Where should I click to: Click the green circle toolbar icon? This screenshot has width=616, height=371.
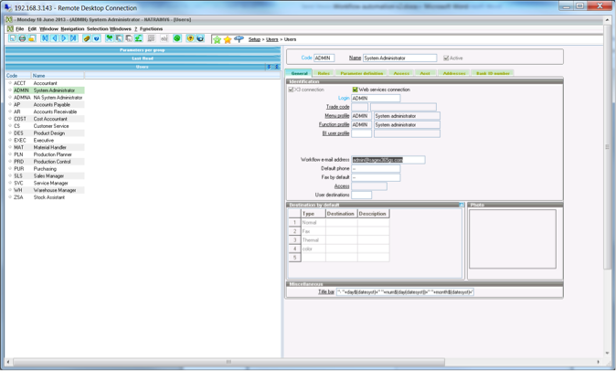point(177,39)
